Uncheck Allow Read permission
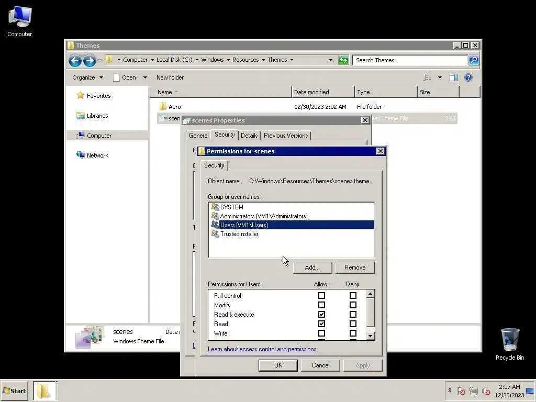Screen dimensions: 536x402 coord(321,323)
